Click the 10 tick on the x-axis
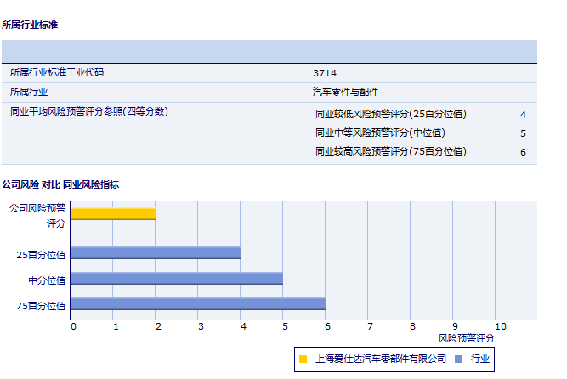Image resolution: width=567 pixels, height=379 pixels. point(501,326)
